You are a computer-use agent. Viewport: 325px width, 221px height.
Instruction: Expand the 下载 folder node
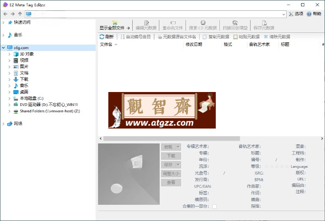pos(9,79)
